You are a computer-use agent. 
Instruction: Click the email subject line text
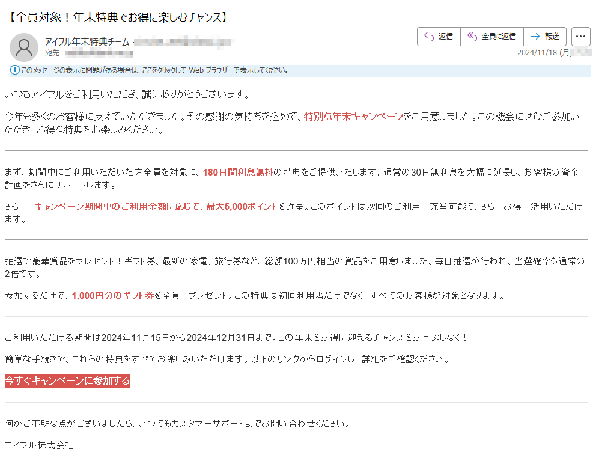(x=117, y=17)
